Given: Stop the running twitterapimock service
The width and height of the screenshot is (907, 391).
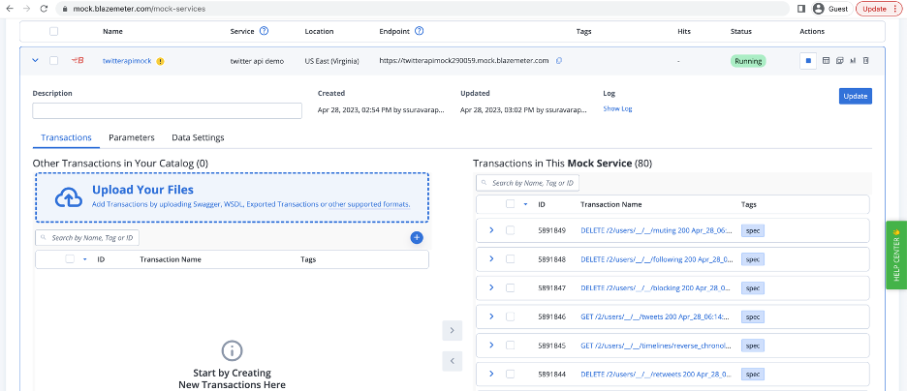Looking at the screenshot, I should [x=808, y=61].
